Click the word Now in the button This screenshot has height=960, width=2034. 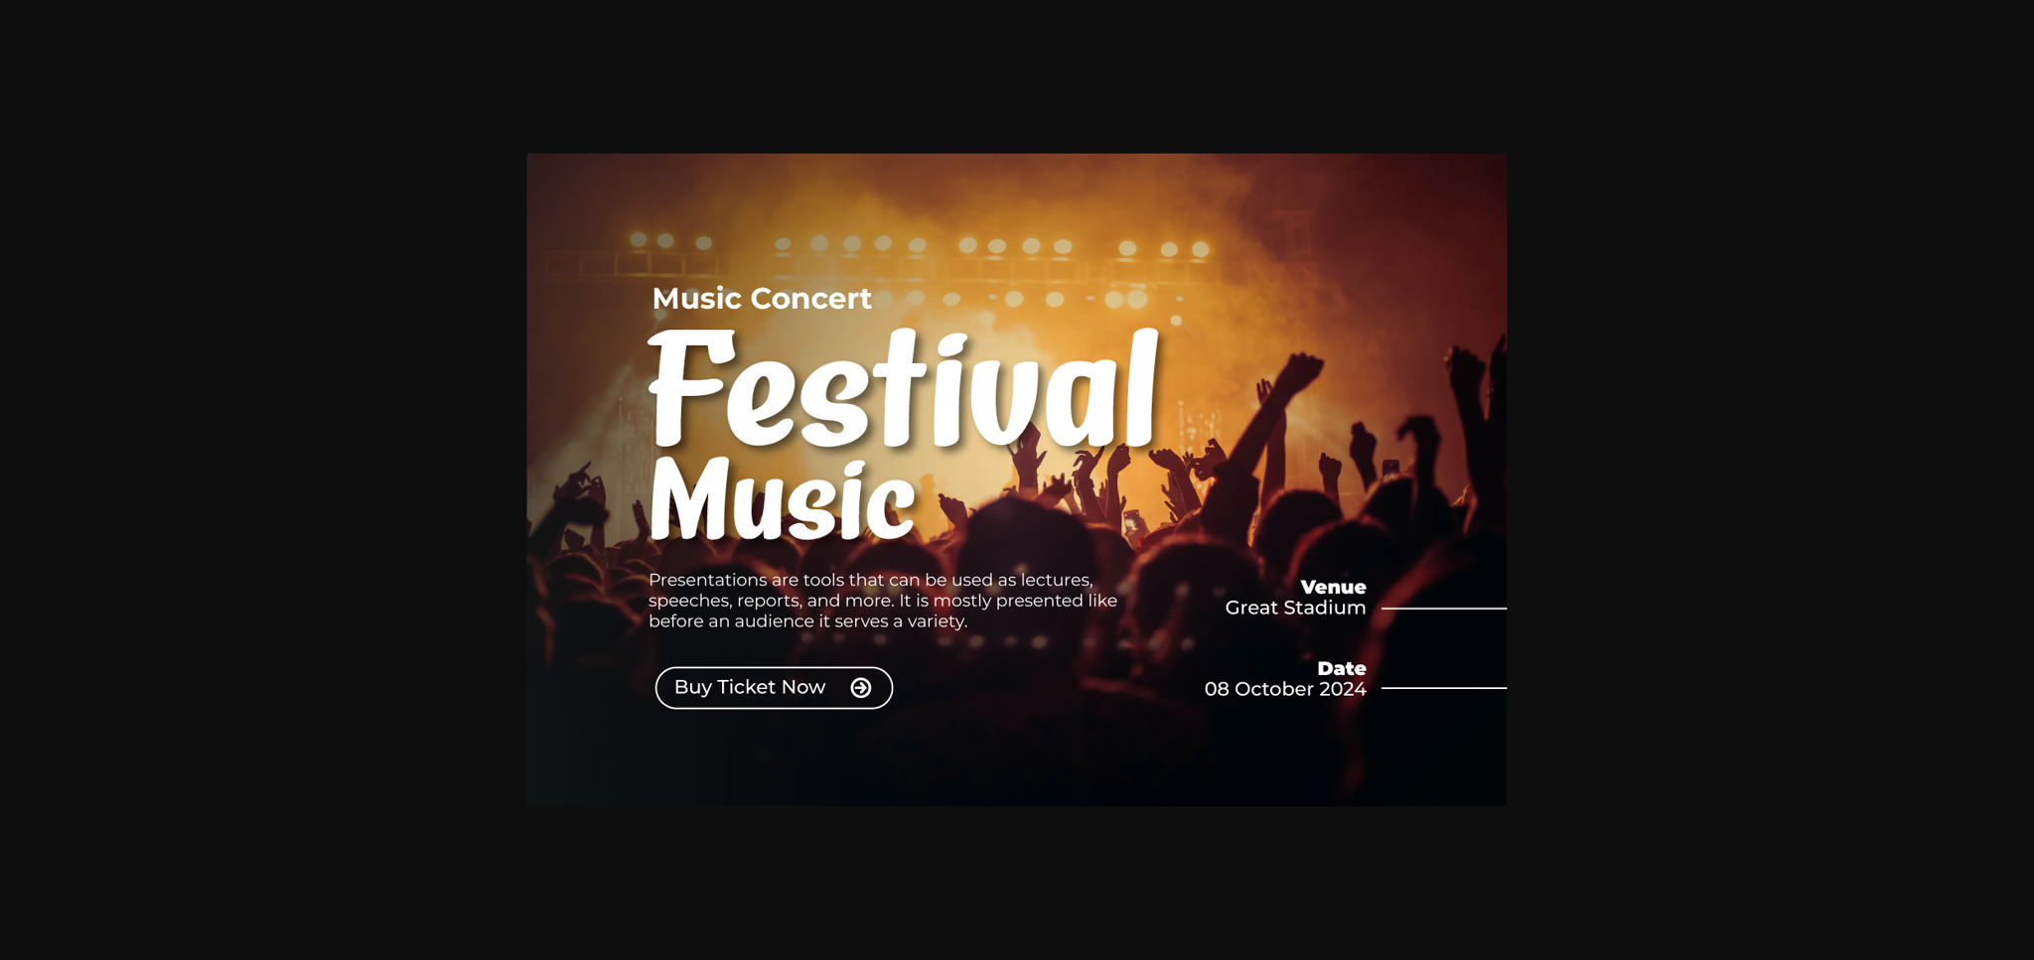click(803, 687)
